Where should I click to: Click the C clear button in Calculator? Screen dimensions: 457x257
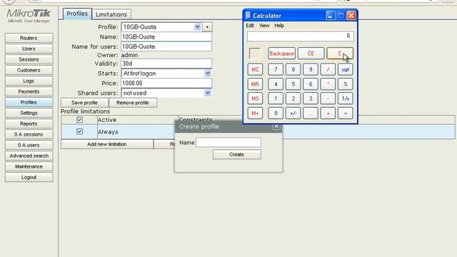340,54
